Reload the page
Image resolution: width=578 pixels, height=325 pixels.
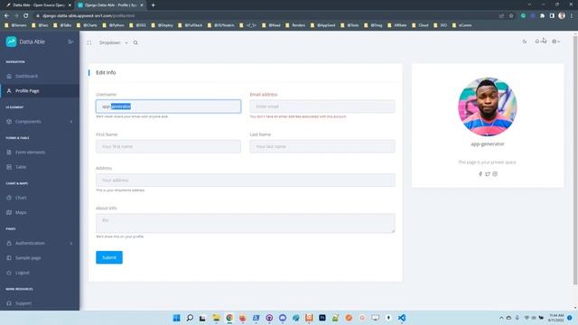[26, 16]
